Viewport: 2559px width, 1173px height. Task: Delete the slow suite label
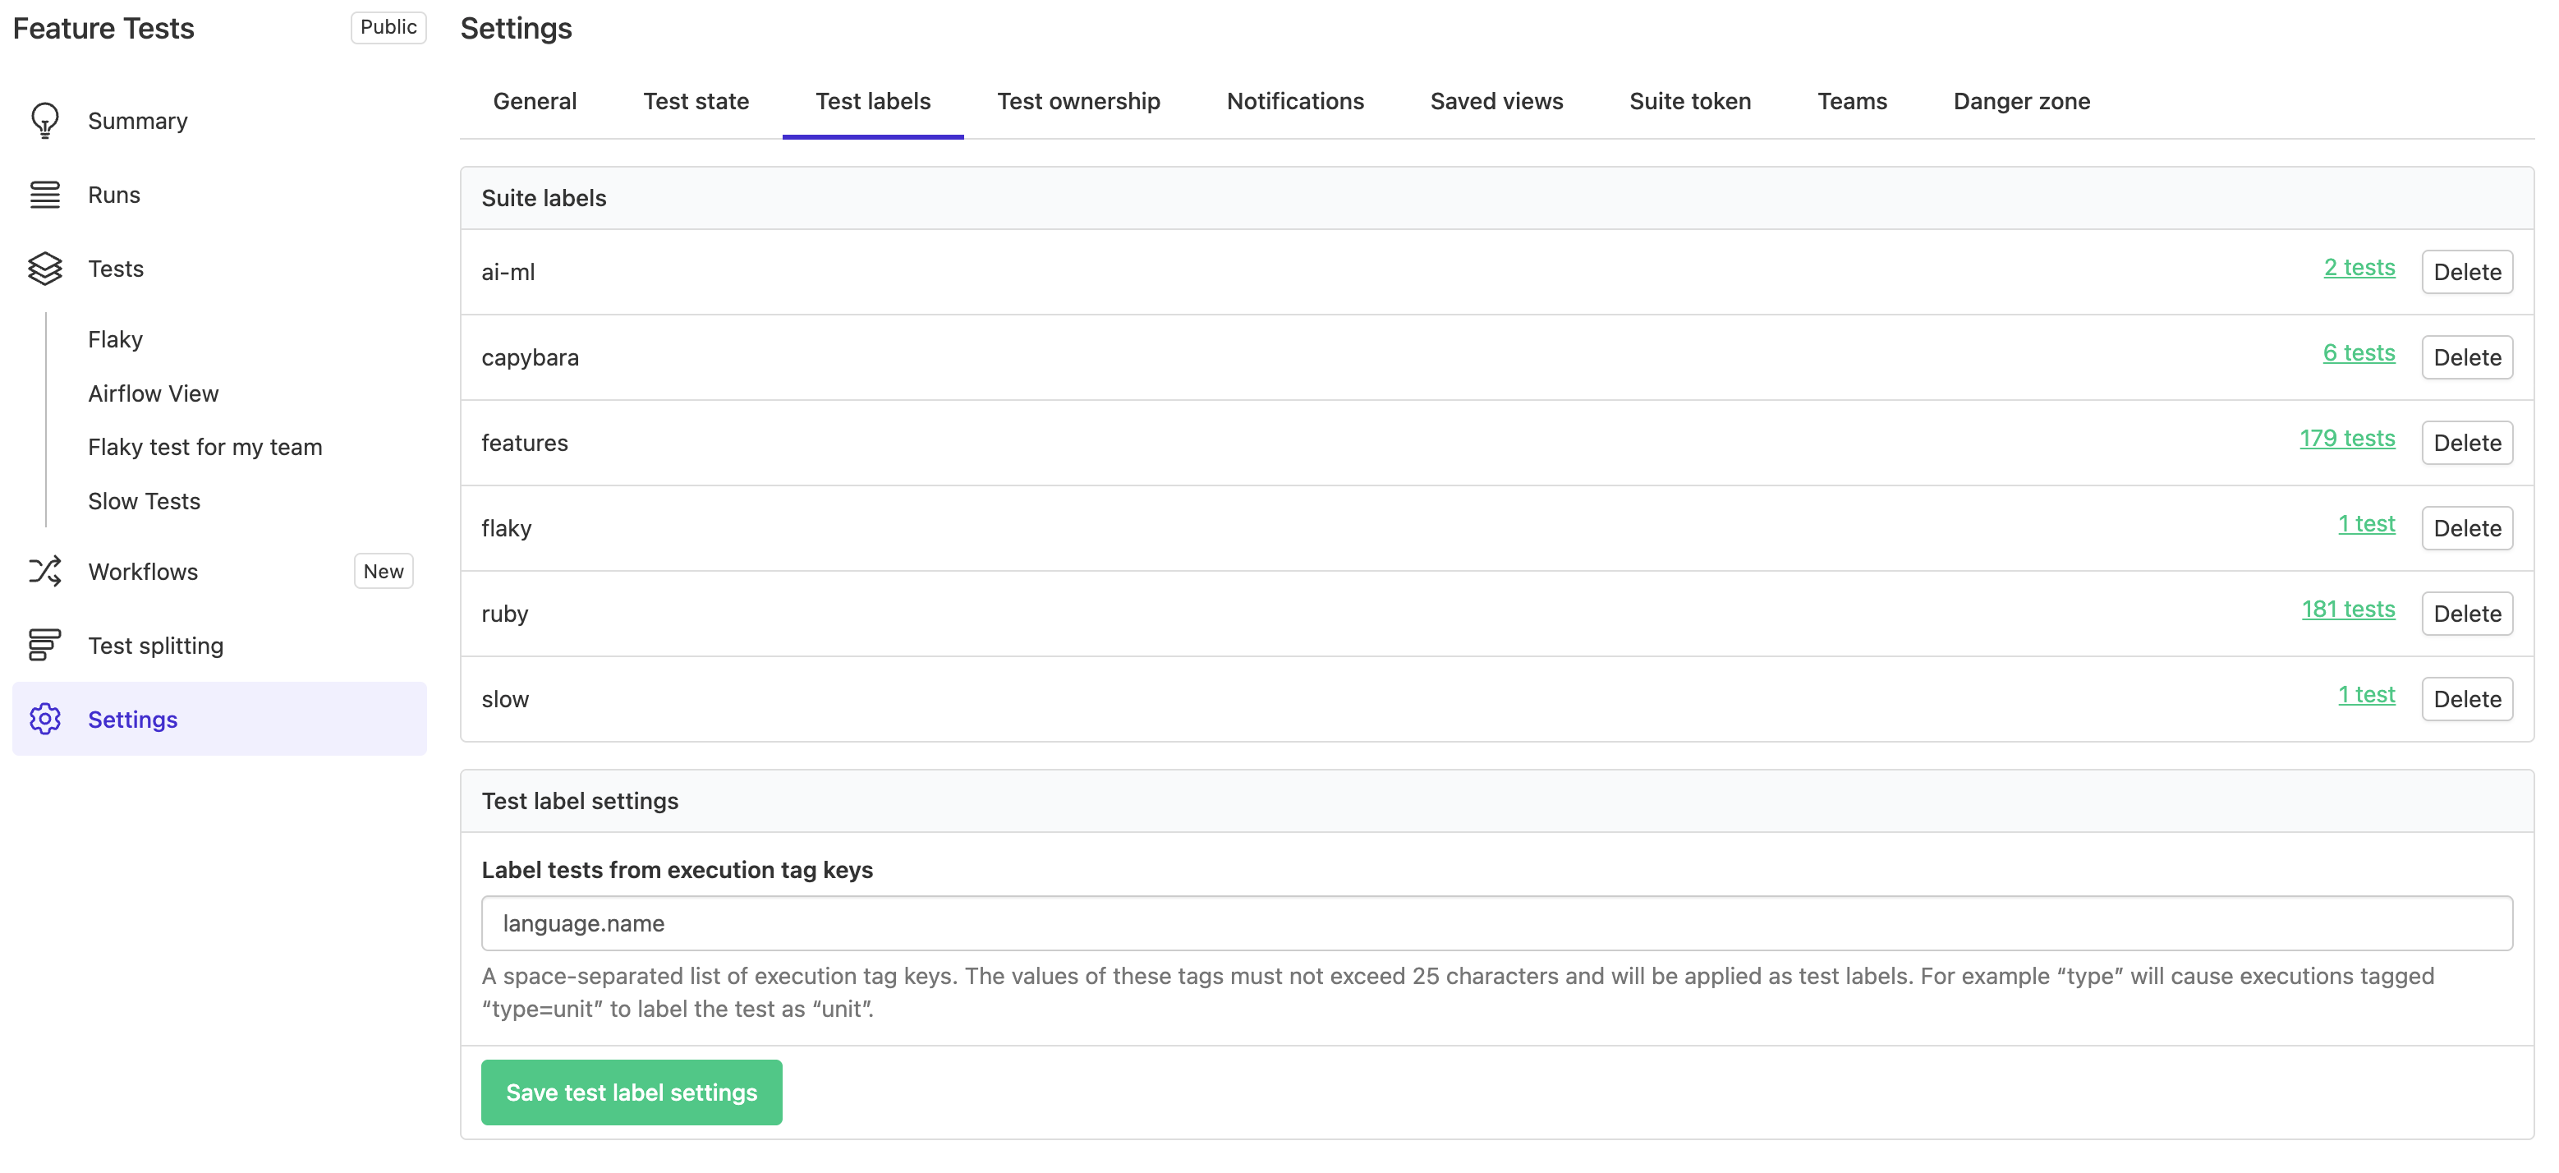[x=2468, y=698]
